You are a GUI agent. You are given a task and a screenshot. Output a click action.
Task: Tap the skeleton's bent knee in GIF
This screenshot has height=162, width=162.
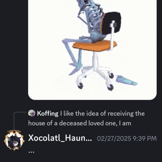[65, 42]
